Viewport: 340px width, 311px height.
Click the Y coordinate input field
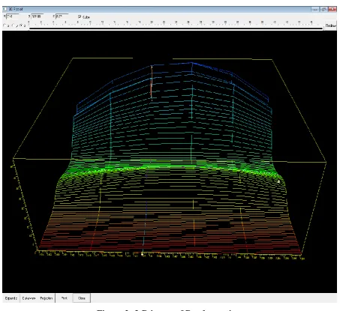tap(38, 16)
